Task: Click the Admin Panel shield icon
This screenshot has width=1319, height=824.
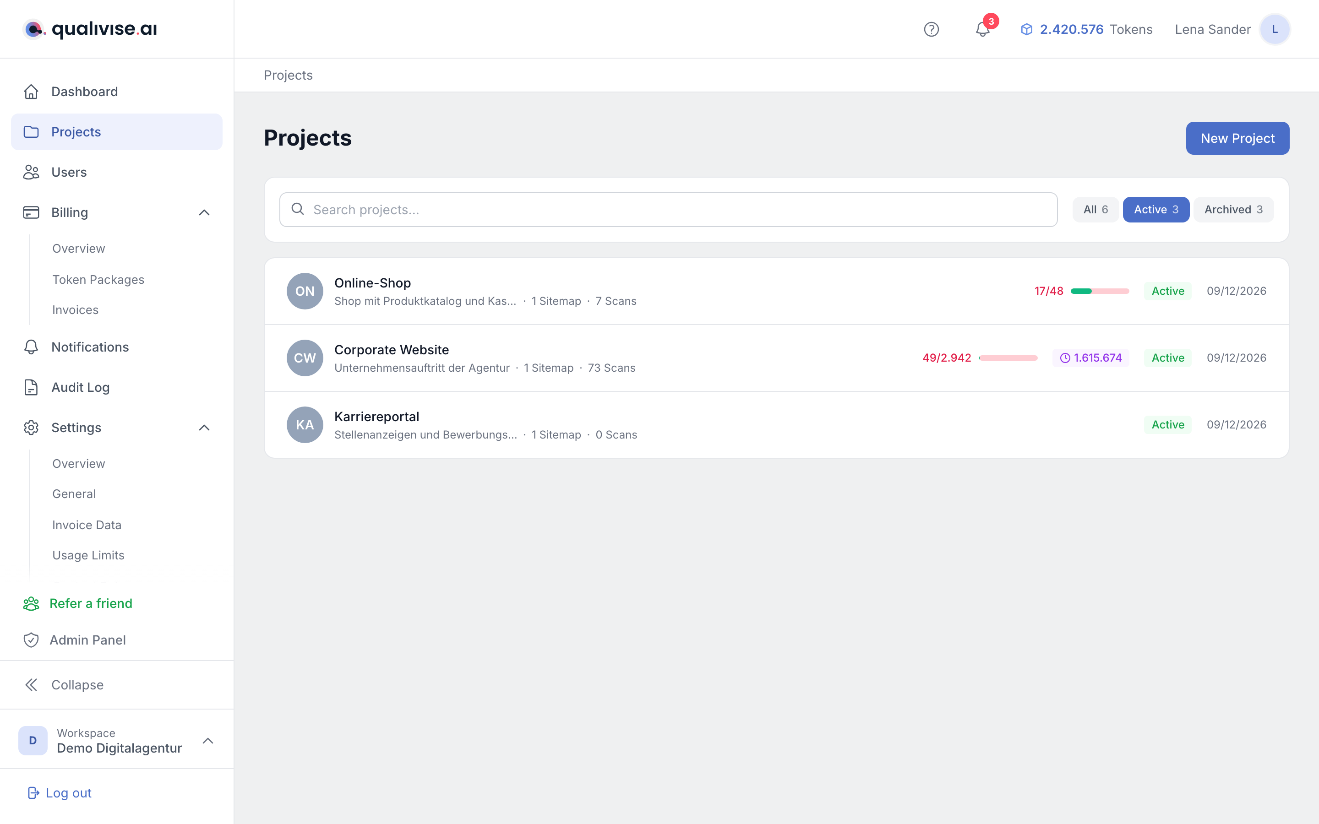Action: pyautogui.click(x=31, y=640)
